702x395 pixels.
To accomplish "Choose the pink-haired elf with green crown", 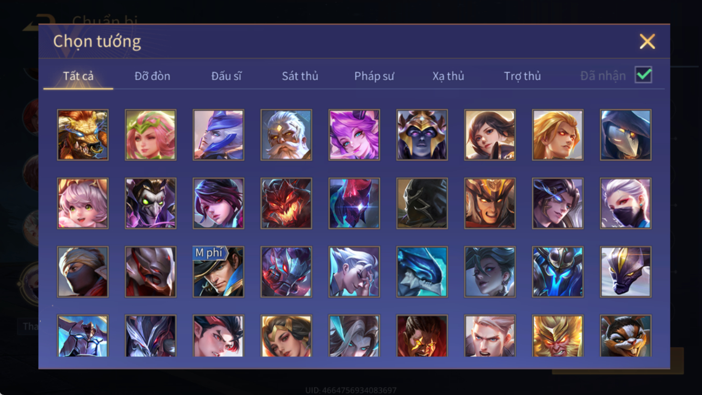I will 150,135.
